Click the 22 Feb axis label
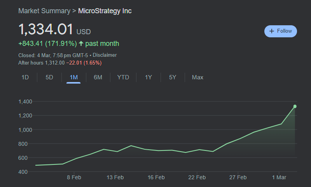The image size is (311, 187). click(197, 177)
